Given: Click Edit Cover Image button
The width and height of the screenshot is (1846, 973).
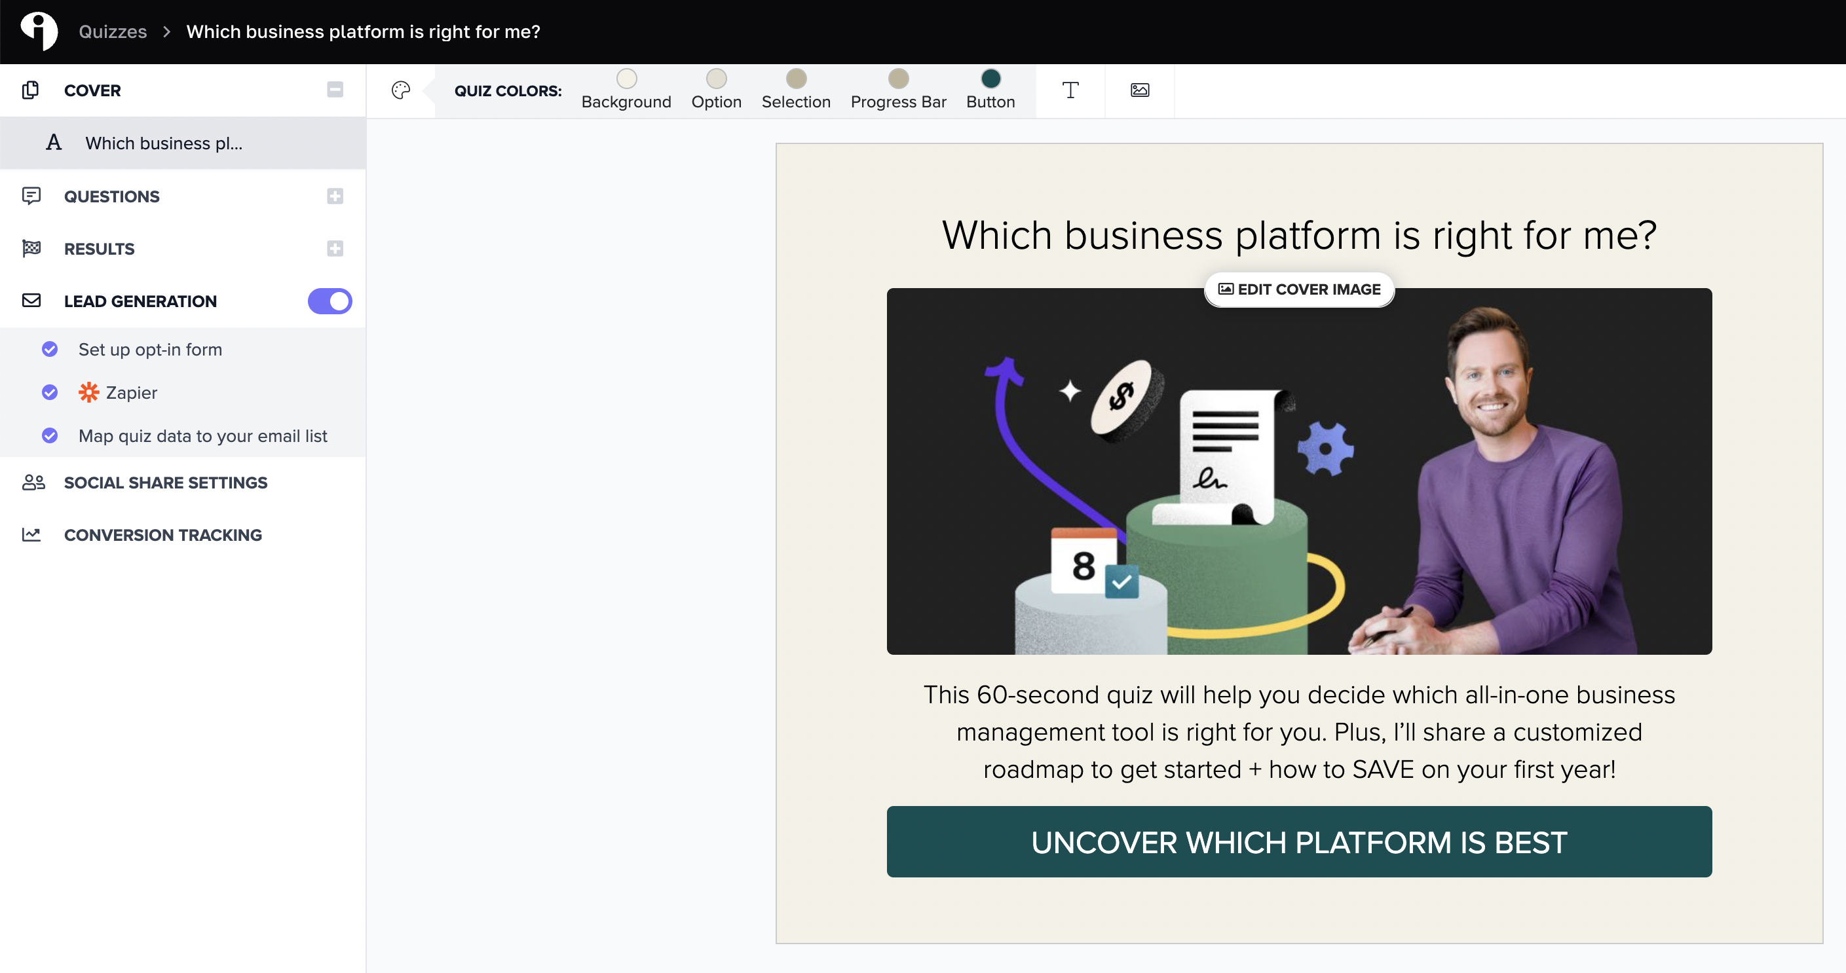Looking at the screenshot, I should [x=1298, y=289].
